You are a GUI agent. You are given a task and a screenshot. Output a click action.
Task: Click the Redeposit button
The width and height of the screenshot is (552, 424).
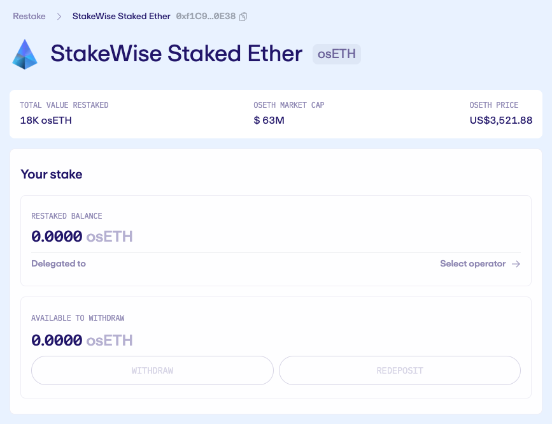tap(400, 370)
